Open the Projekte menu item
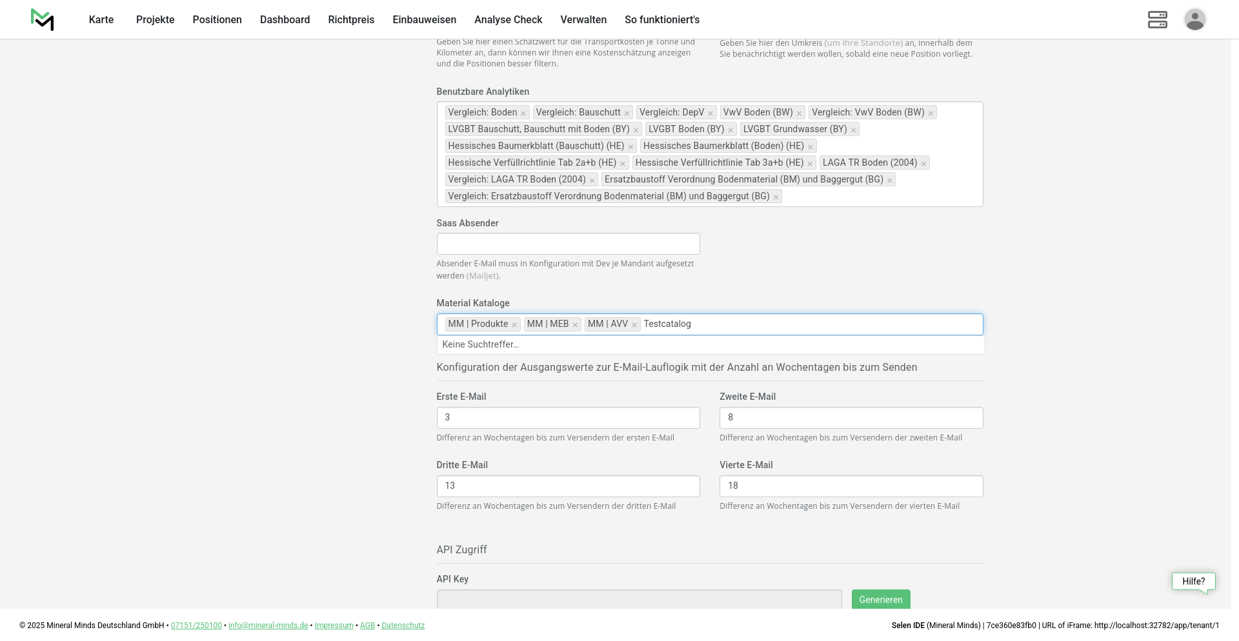This screenshot has width=1239, height=641. click(x=155, y=19)
